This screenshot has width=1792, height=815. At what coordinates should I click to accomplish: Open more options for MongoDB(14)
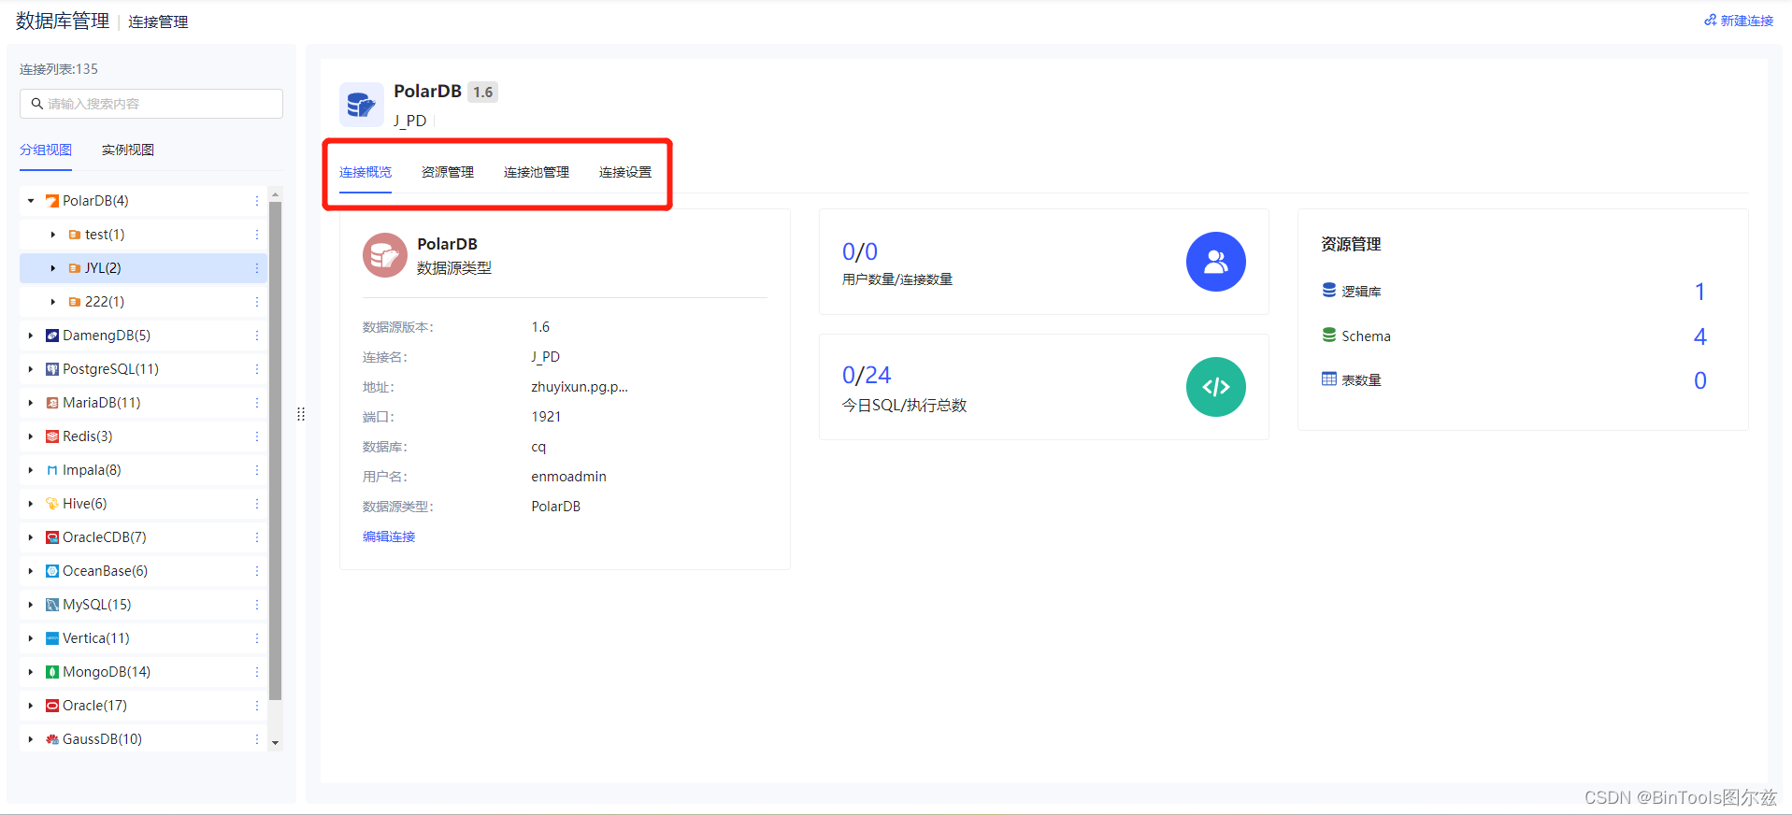(x=256, y=672)
